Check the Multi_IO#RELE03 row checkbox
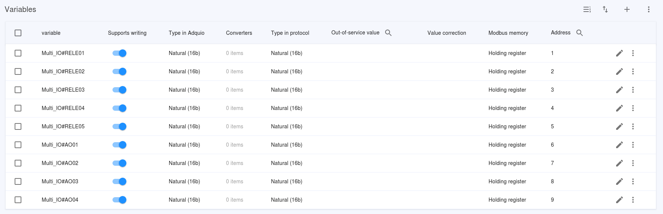This screenshot has height=214, width=663. coord(18,90)
